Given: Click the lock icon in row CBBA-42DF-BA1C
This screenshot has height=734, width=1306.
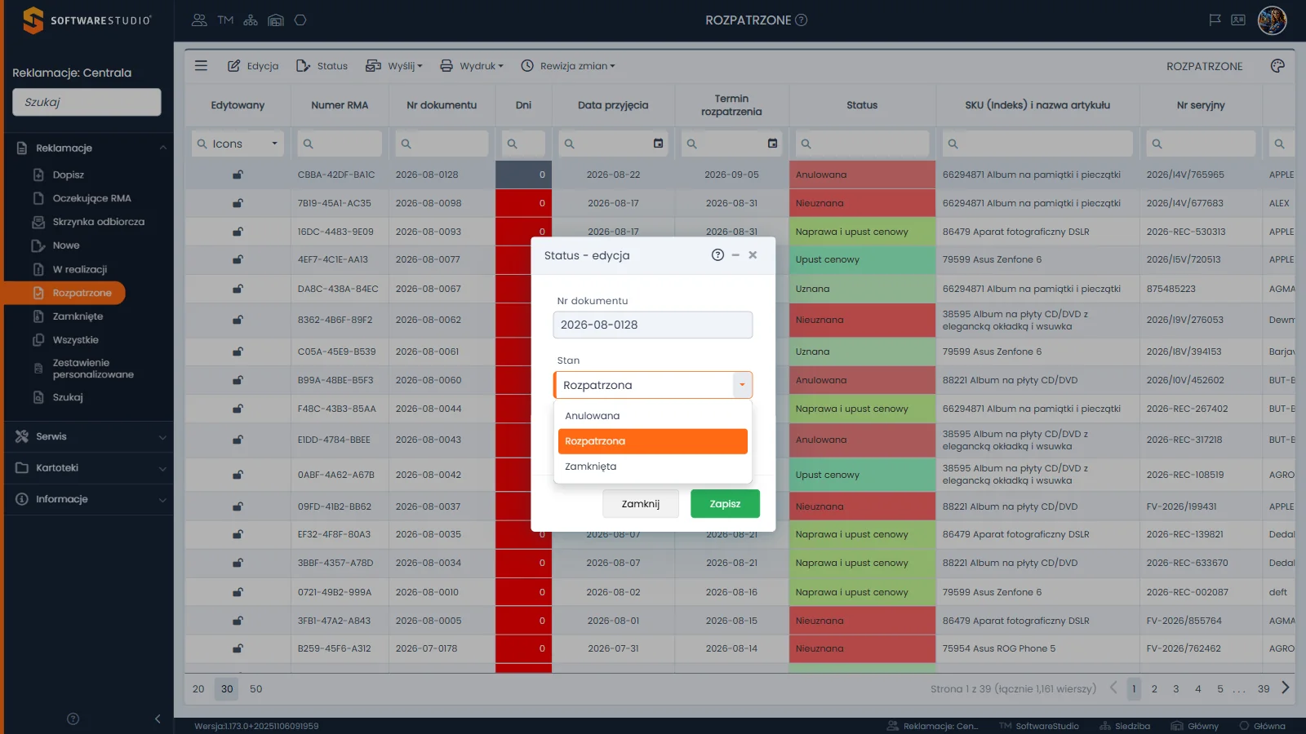Looking at the screenshot, I should click(x=238, y=175).
